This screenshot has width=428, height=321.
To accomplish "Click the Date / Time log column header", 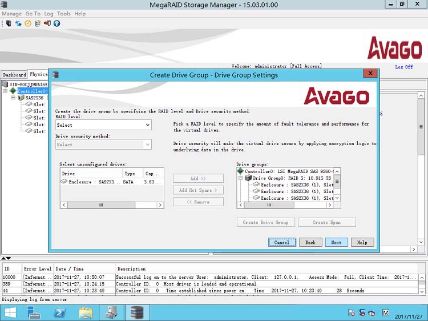I will 84,269.
